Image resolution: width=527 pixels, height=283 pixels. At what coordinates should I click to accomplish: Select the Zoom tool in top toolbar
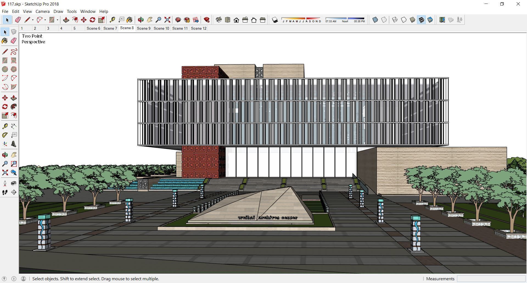(x=158, y=20)
